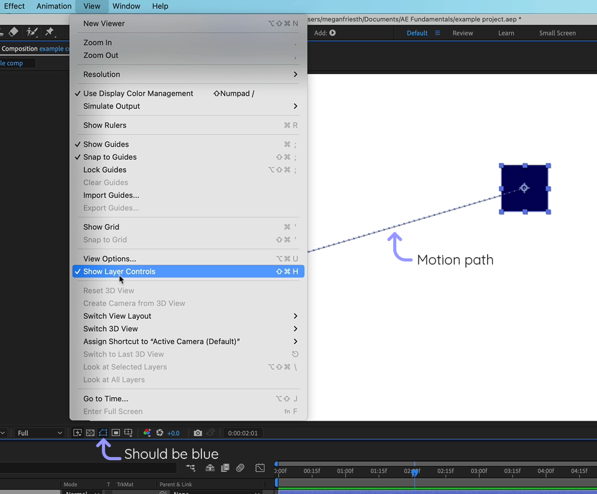597x494 pixels.
Task: Open the Full magnification ratio dropdown
Action: click(39, 432)
